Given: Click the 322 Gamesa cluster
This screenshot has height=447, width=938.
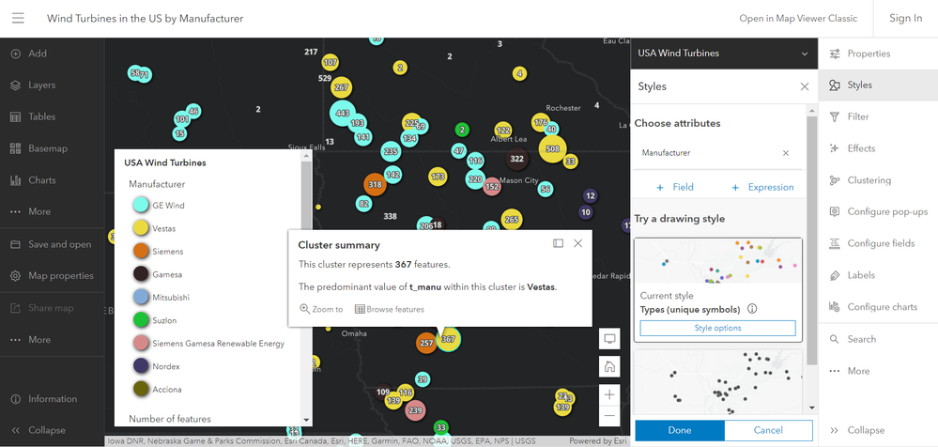Looking at the screenshot, I should tap(516, 159).
